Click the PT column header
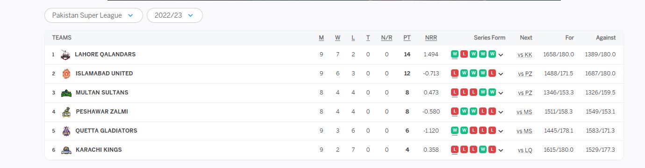This screenshot has width=645, height=168. 407,38
